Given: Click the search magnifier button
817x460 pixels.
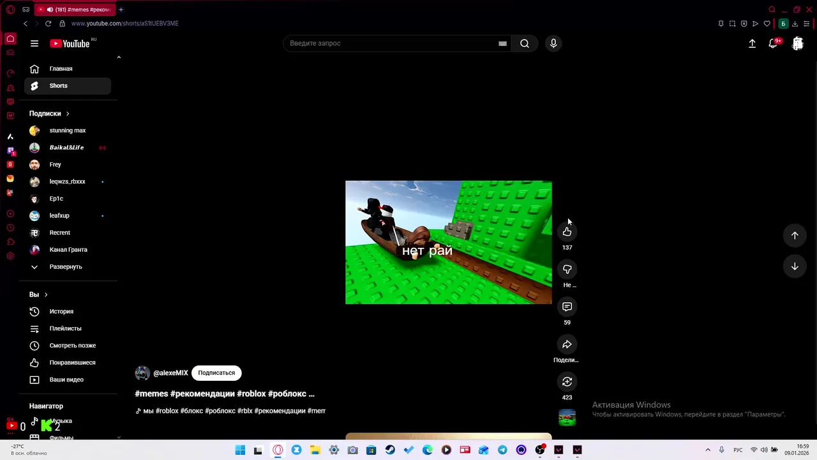Looking at the screenshot, I should coord(525,43).
